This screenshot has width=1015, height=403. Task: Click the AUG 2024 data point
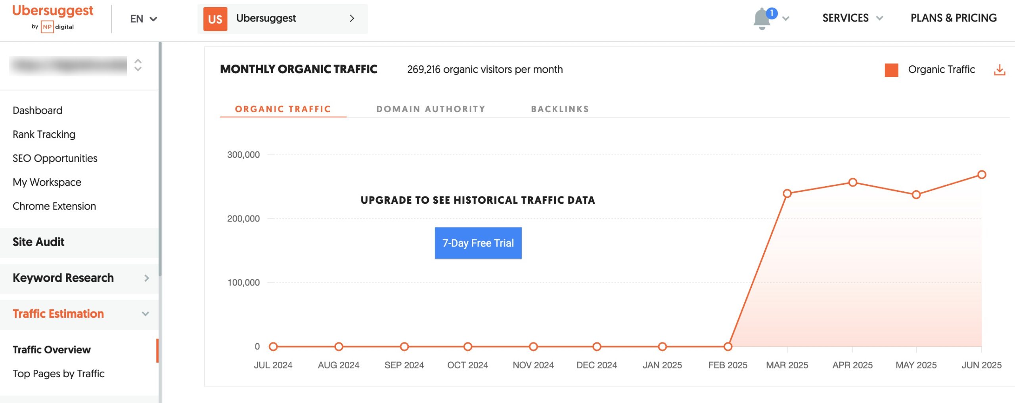339,347
